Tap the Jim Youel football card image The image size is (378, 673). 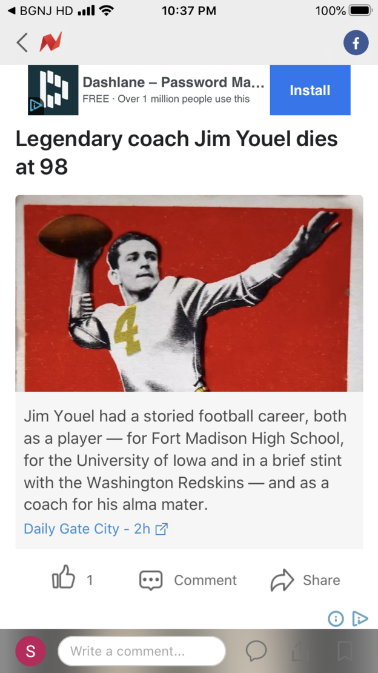click(189, 293)
